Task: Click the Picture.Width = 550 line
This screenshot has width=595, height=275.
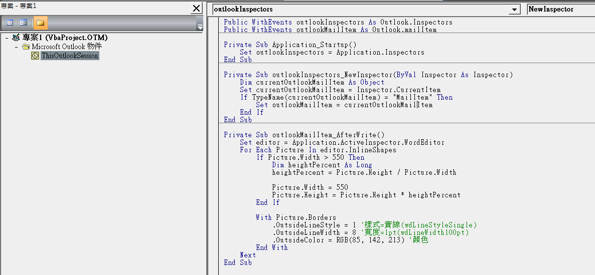Action: click(310, 187)
